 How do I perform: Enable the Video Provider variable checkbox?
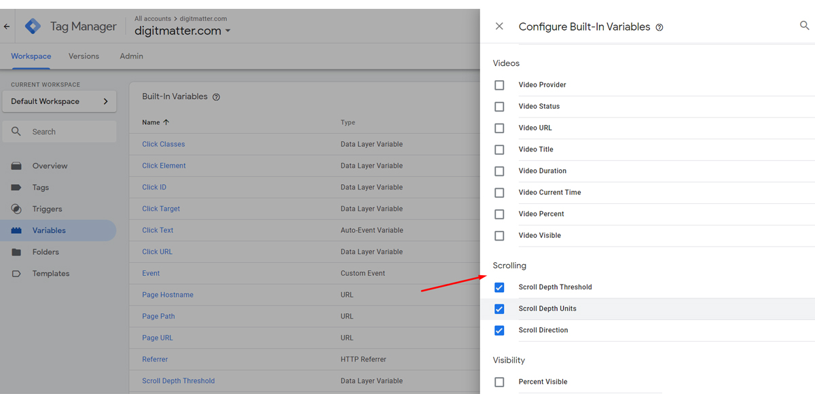[499, 85]
